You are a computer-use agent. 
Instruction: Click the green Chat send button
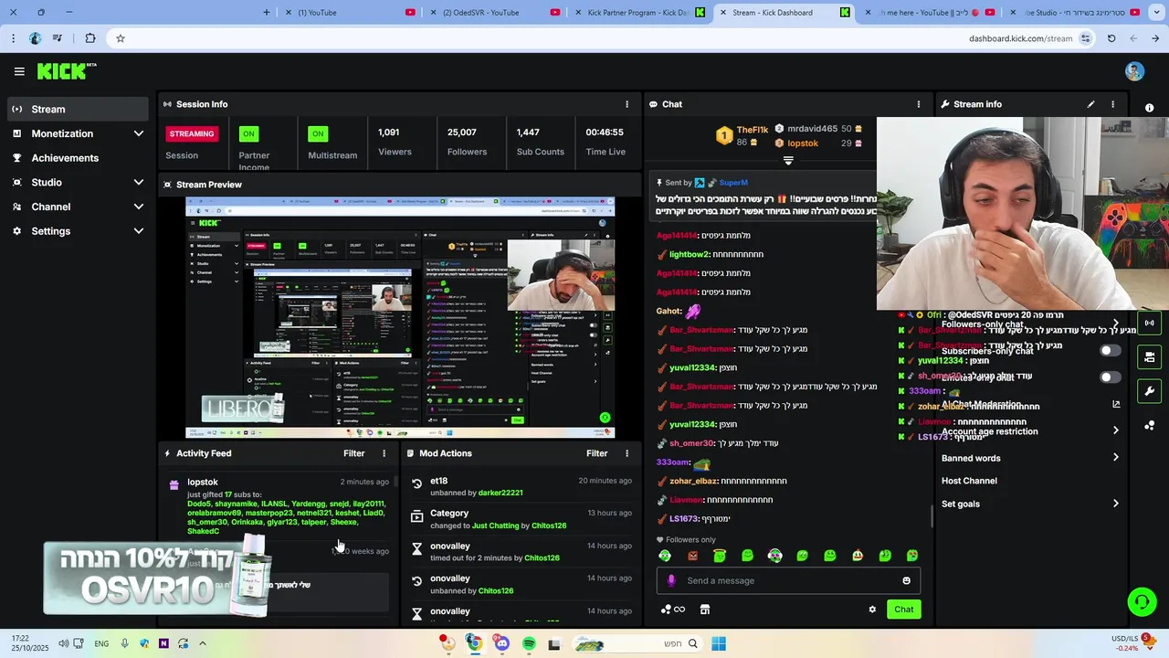point(903,610)
